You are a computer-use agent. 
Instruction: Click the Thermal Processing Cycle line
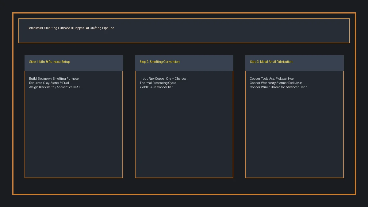point(158,83)
